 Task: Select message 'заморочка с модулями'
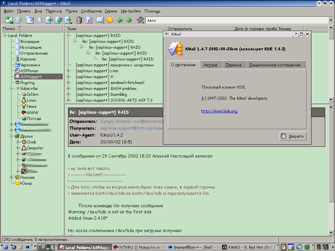[x=115, y=65]
